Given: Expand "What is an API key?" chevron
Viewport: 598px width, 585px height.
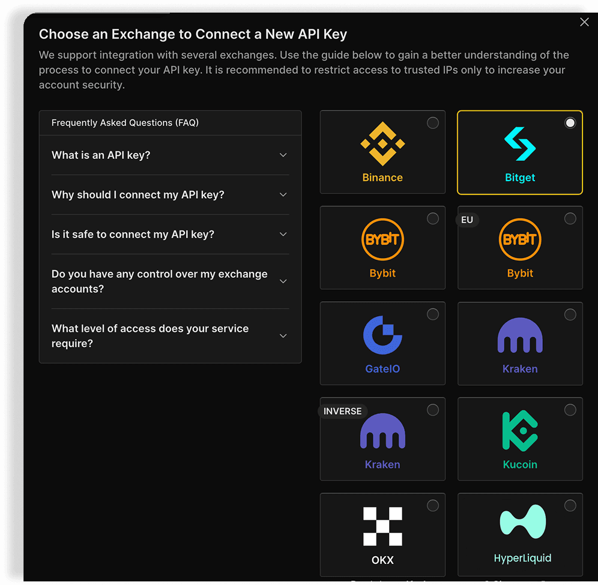Looking at the screenshot, I should click(283, 155).
